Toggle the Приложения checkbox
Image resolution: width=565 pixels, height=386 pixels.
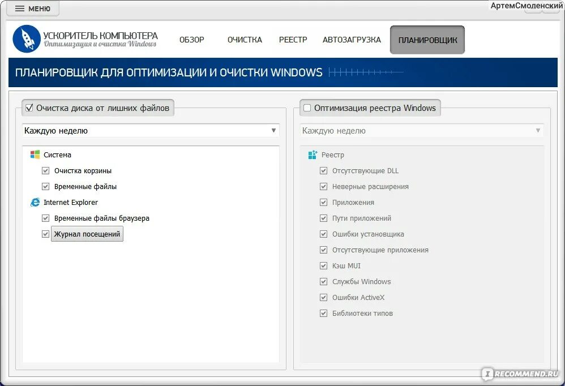click(324, 203)
